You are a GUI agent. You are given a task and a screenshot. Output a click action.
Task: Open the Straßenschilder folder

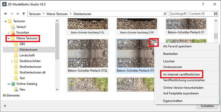pos(30,61)
